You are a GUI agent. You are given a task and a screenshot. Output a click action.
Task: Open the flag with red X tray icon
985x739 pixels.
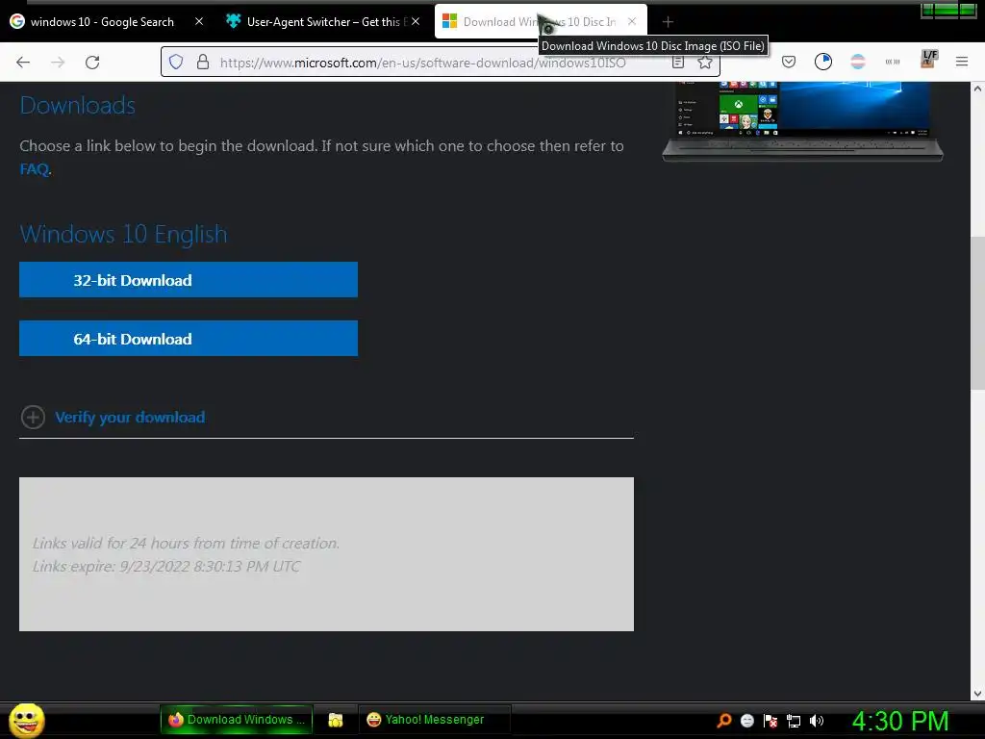pos(770,721)
